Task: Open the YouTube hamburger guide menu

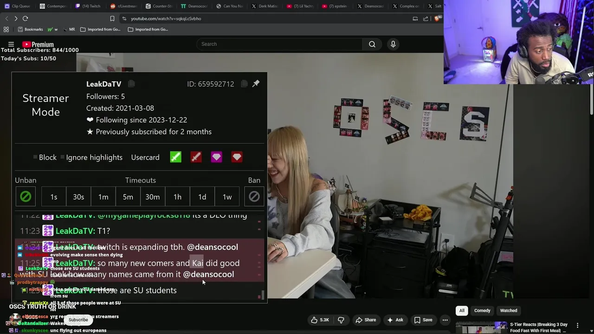Action: pos(11,45)
